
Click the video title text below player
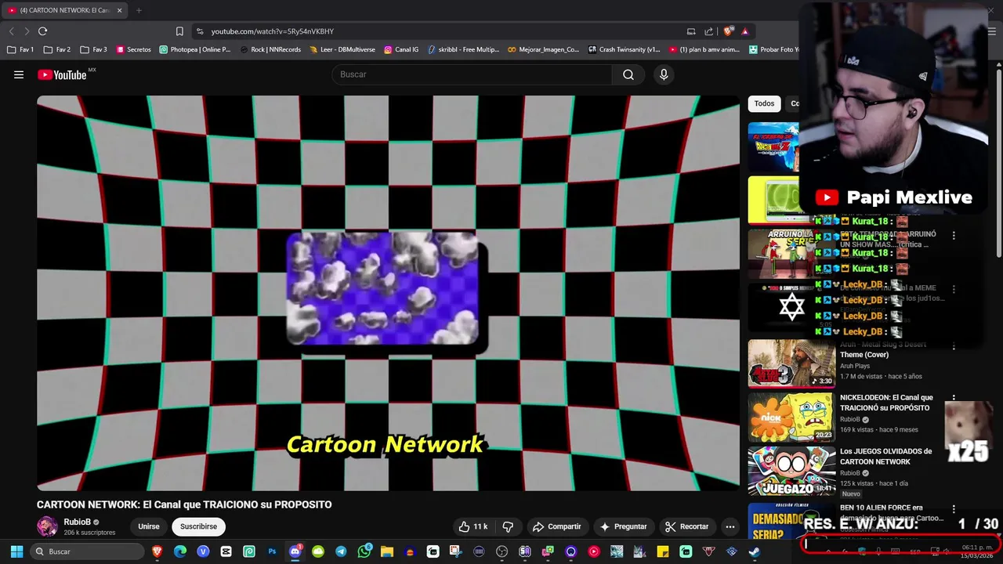184,504
